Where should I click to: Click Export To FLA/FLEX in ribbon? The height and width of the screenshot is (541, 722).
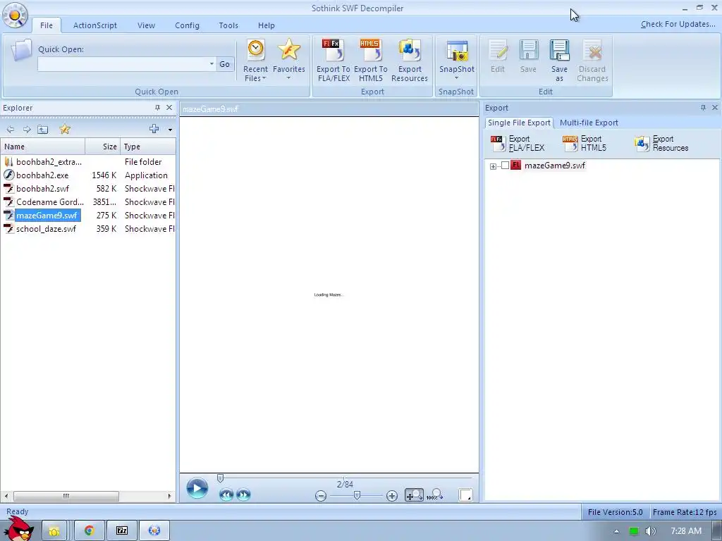(334, 61)
